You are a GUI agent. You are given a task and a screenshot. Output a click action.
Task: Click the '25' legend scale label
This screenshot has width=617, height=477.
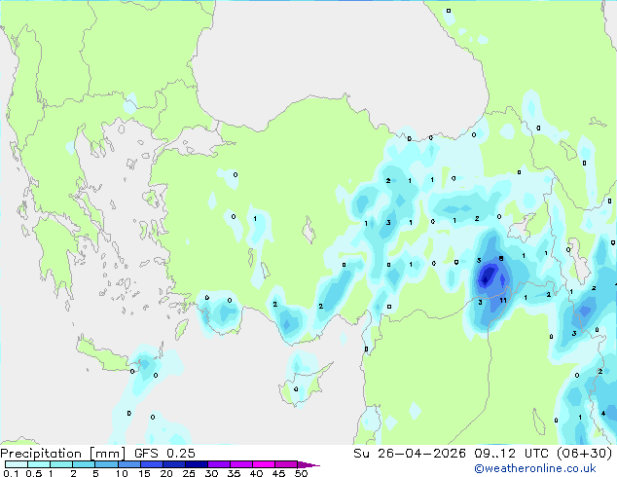click(x=189, y=473)
